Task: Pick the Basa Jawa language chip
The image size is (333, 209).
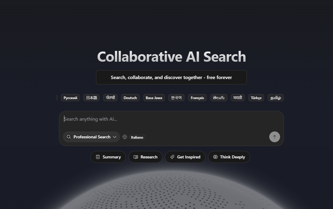Action: click(x=154, y=98)
